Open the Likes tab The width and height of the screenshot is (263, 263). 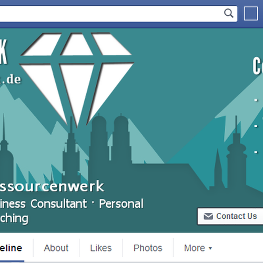pos(101,248)
